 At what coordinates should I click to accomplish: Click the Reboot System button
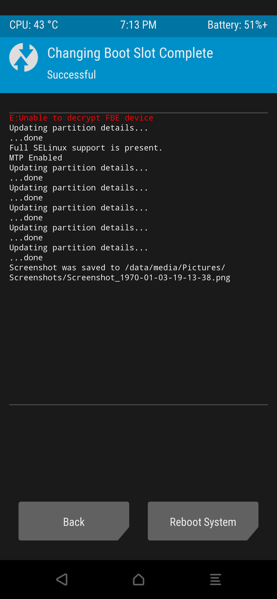coord(203,521)
